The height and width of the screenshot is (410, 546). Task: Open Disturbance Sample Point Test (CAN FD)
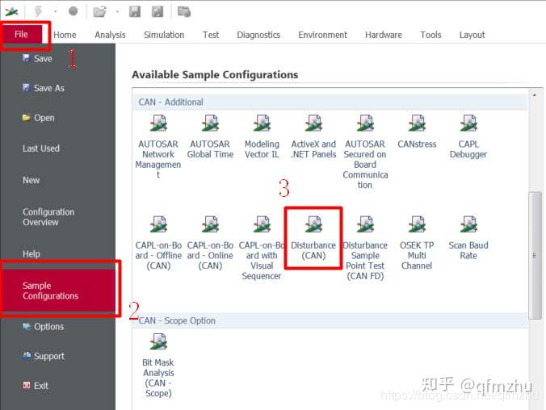pyautogui.click(x=365, y=248)
